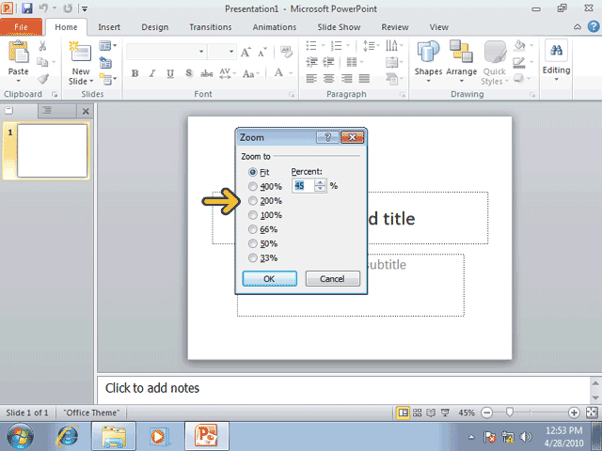Fit slide to current window icon
The width and height of the screenshot is (602, 451).
pyautogui.click(x=592, y=412)
